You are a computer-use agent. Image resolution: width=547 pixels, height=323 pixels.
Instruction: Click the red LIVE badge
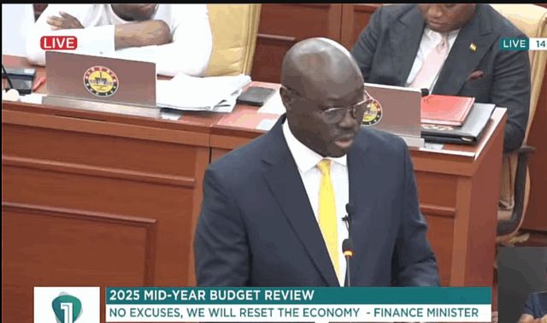[x=59, y=43]
